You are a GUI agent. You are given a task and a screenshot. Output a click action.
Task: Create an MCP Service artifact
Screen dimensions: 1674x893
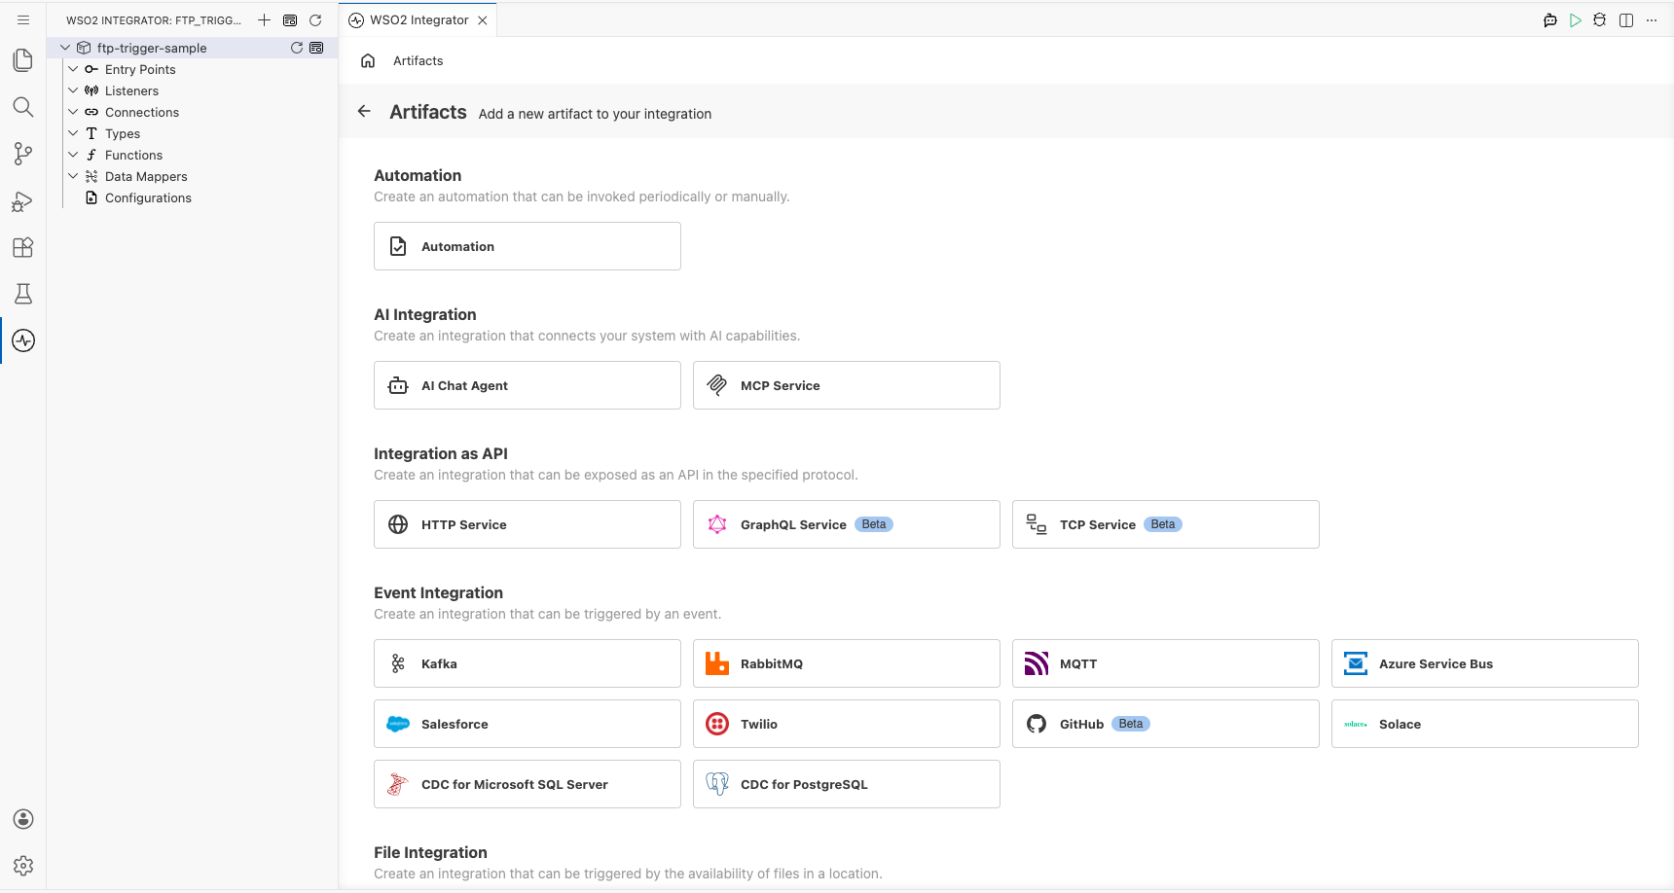tap(847, 385)
